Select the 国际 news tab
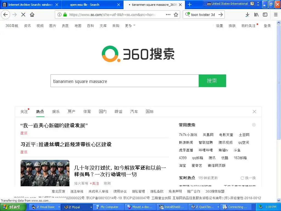This screenshot has width=281, height=211. 150,112
